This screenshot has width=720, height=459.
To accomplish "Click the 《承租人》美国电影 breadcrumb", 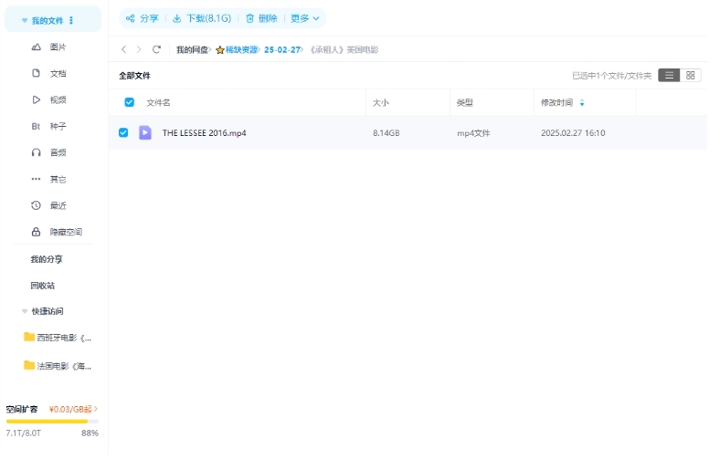I will point(344,50).
